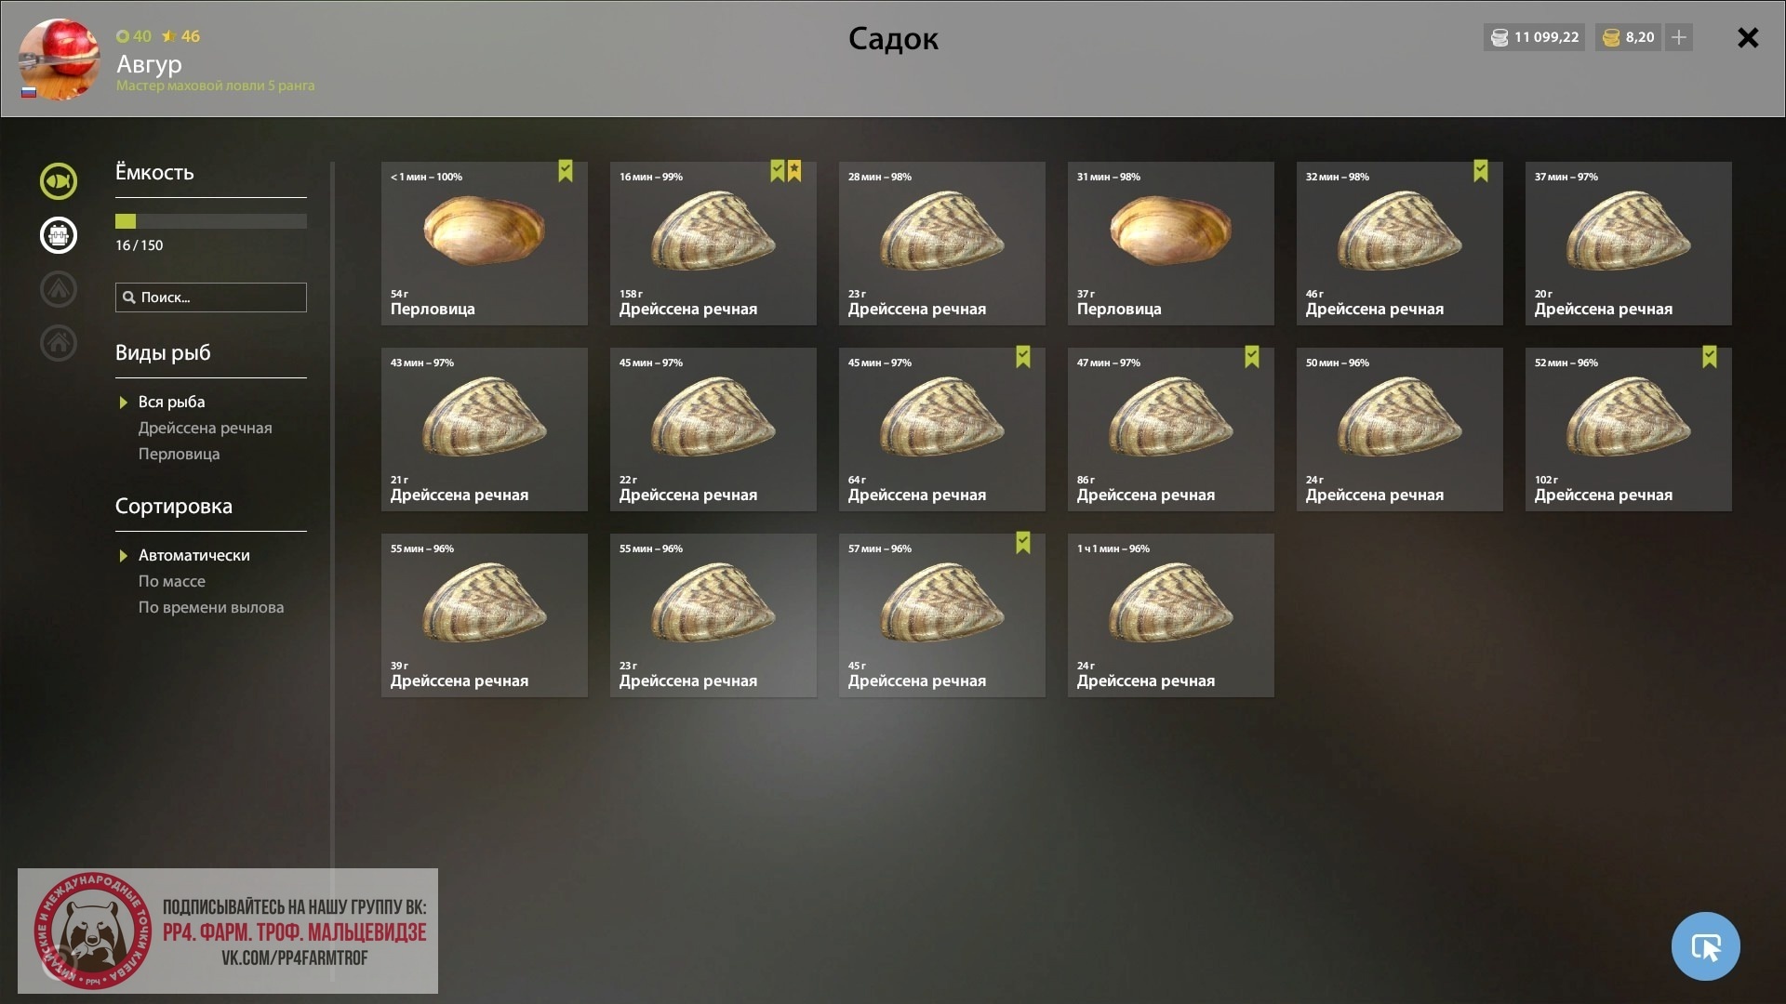This screenshot has width=1786, height=1004.
Task: Select automatic sorting (Автоматически)
Action: (x=193, y=555)
